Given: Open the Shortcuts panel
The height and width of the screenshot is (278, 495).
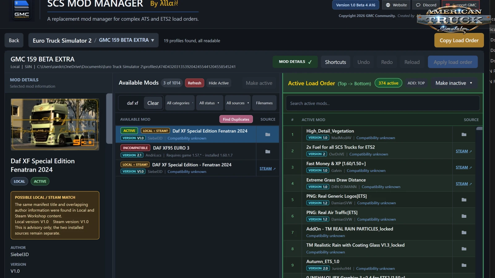Looking at the screenshot, I should tap(335, 62).
